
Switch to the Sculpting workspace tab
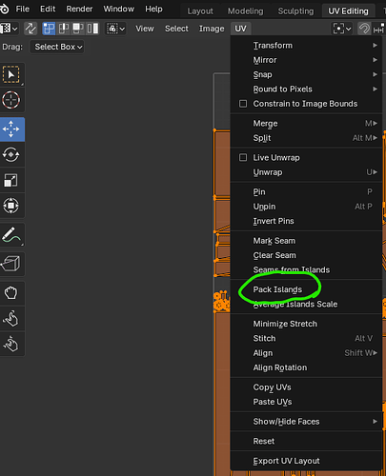[x=295, y=11]
